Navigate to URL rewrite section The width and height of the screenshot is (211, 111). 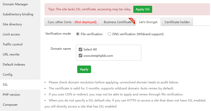click(x=11, y=54)
